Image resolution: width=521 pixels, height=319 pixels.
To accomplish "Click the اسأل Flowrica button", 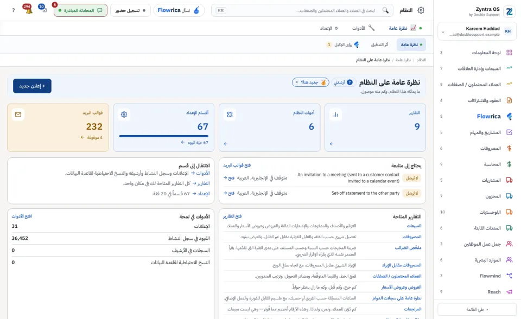I will click(x=179, y=10).
